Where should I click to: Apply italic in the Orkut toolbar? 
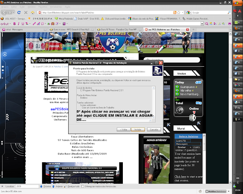point(19,24)
